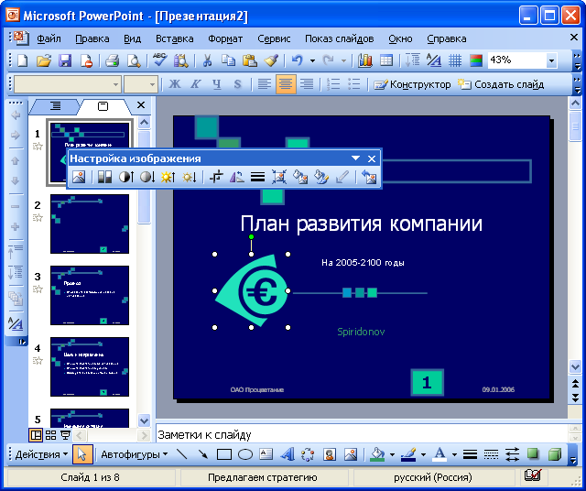Open the zoom 43% dropdown
This screenshot has width=586, height=491.
tap(551, 60)
